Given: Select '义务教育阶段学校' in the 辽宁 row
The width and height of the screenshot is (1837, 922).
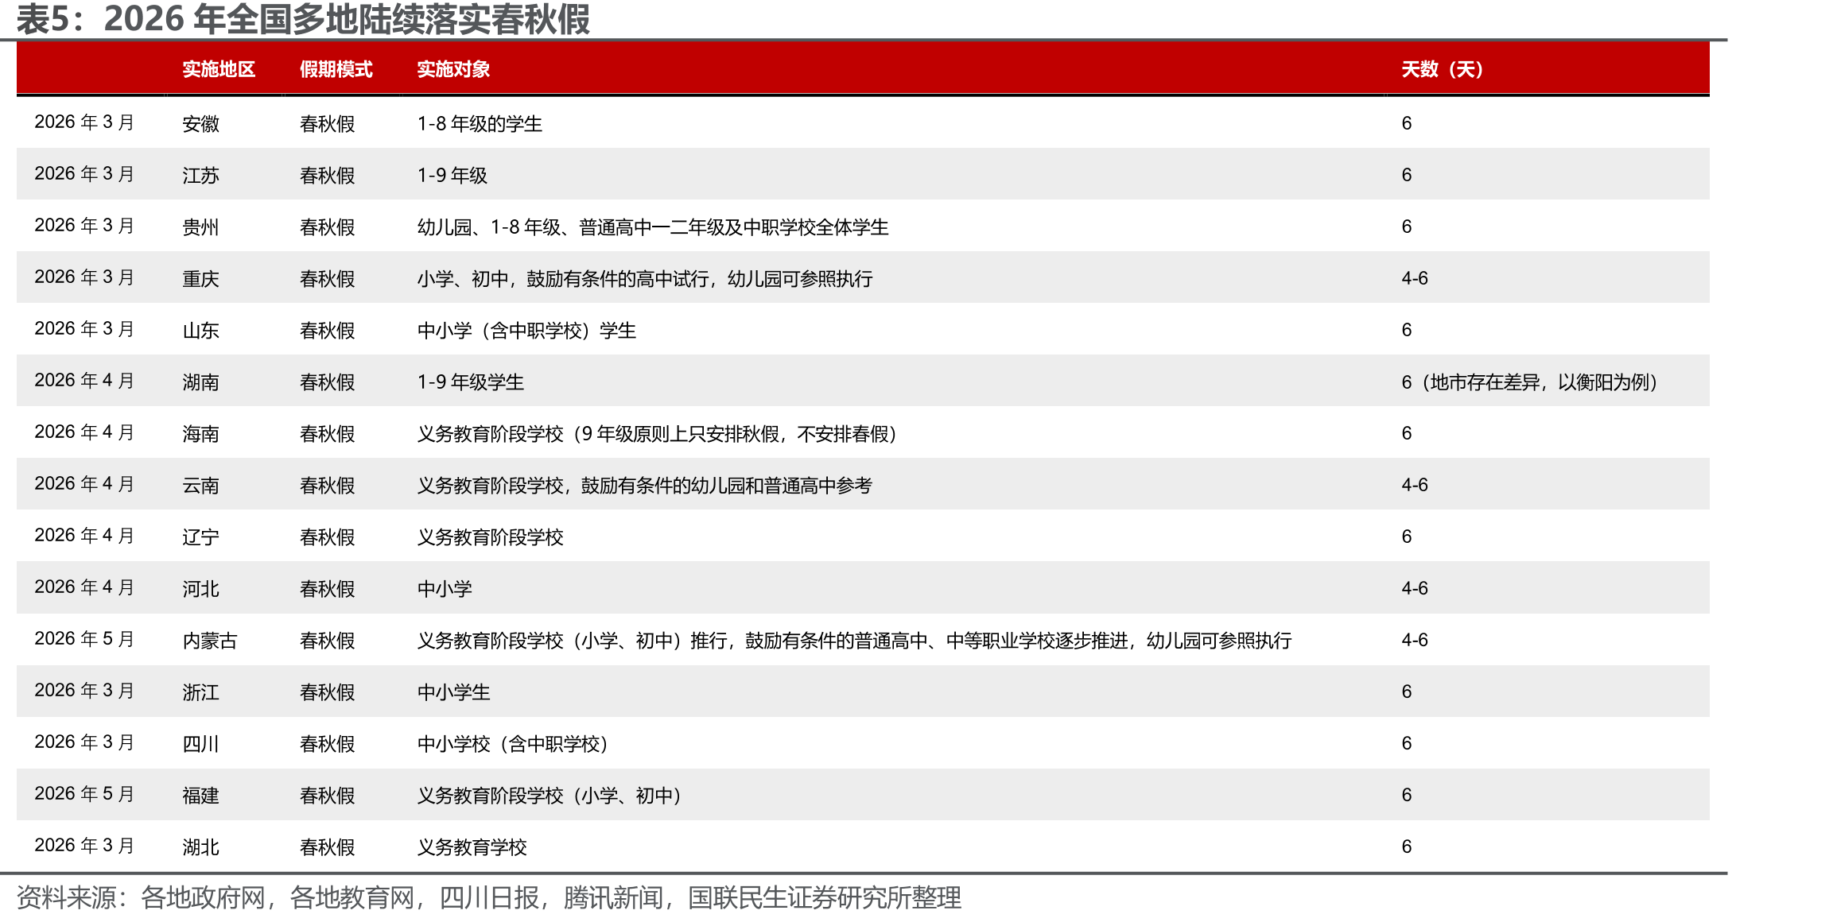Looking at the screenshot, I should (490, 537).
